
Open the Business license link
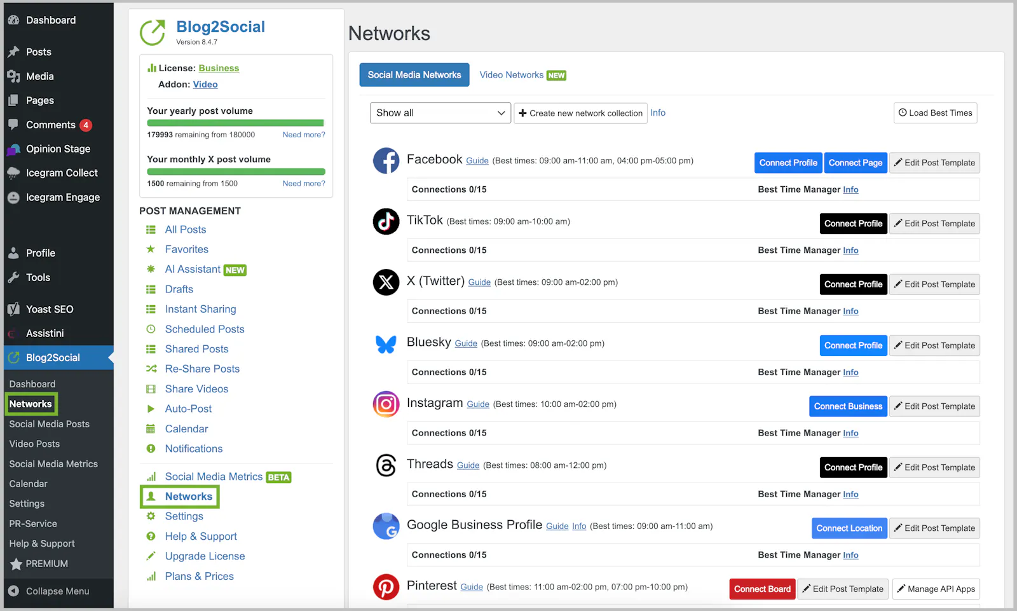219,68
